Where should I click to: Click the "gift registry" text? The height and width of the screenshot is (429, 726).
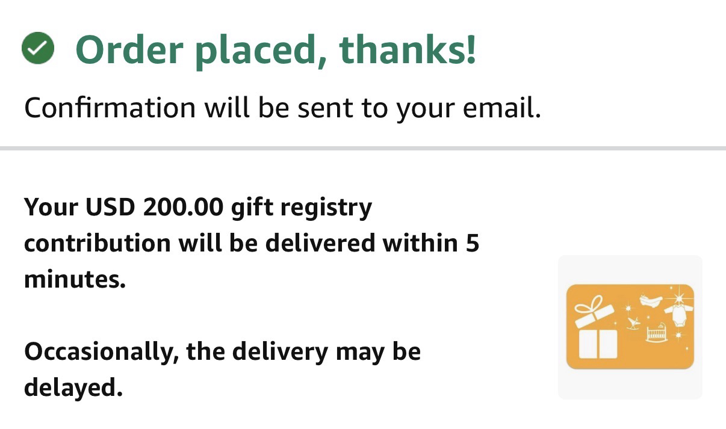coord(302,208)
